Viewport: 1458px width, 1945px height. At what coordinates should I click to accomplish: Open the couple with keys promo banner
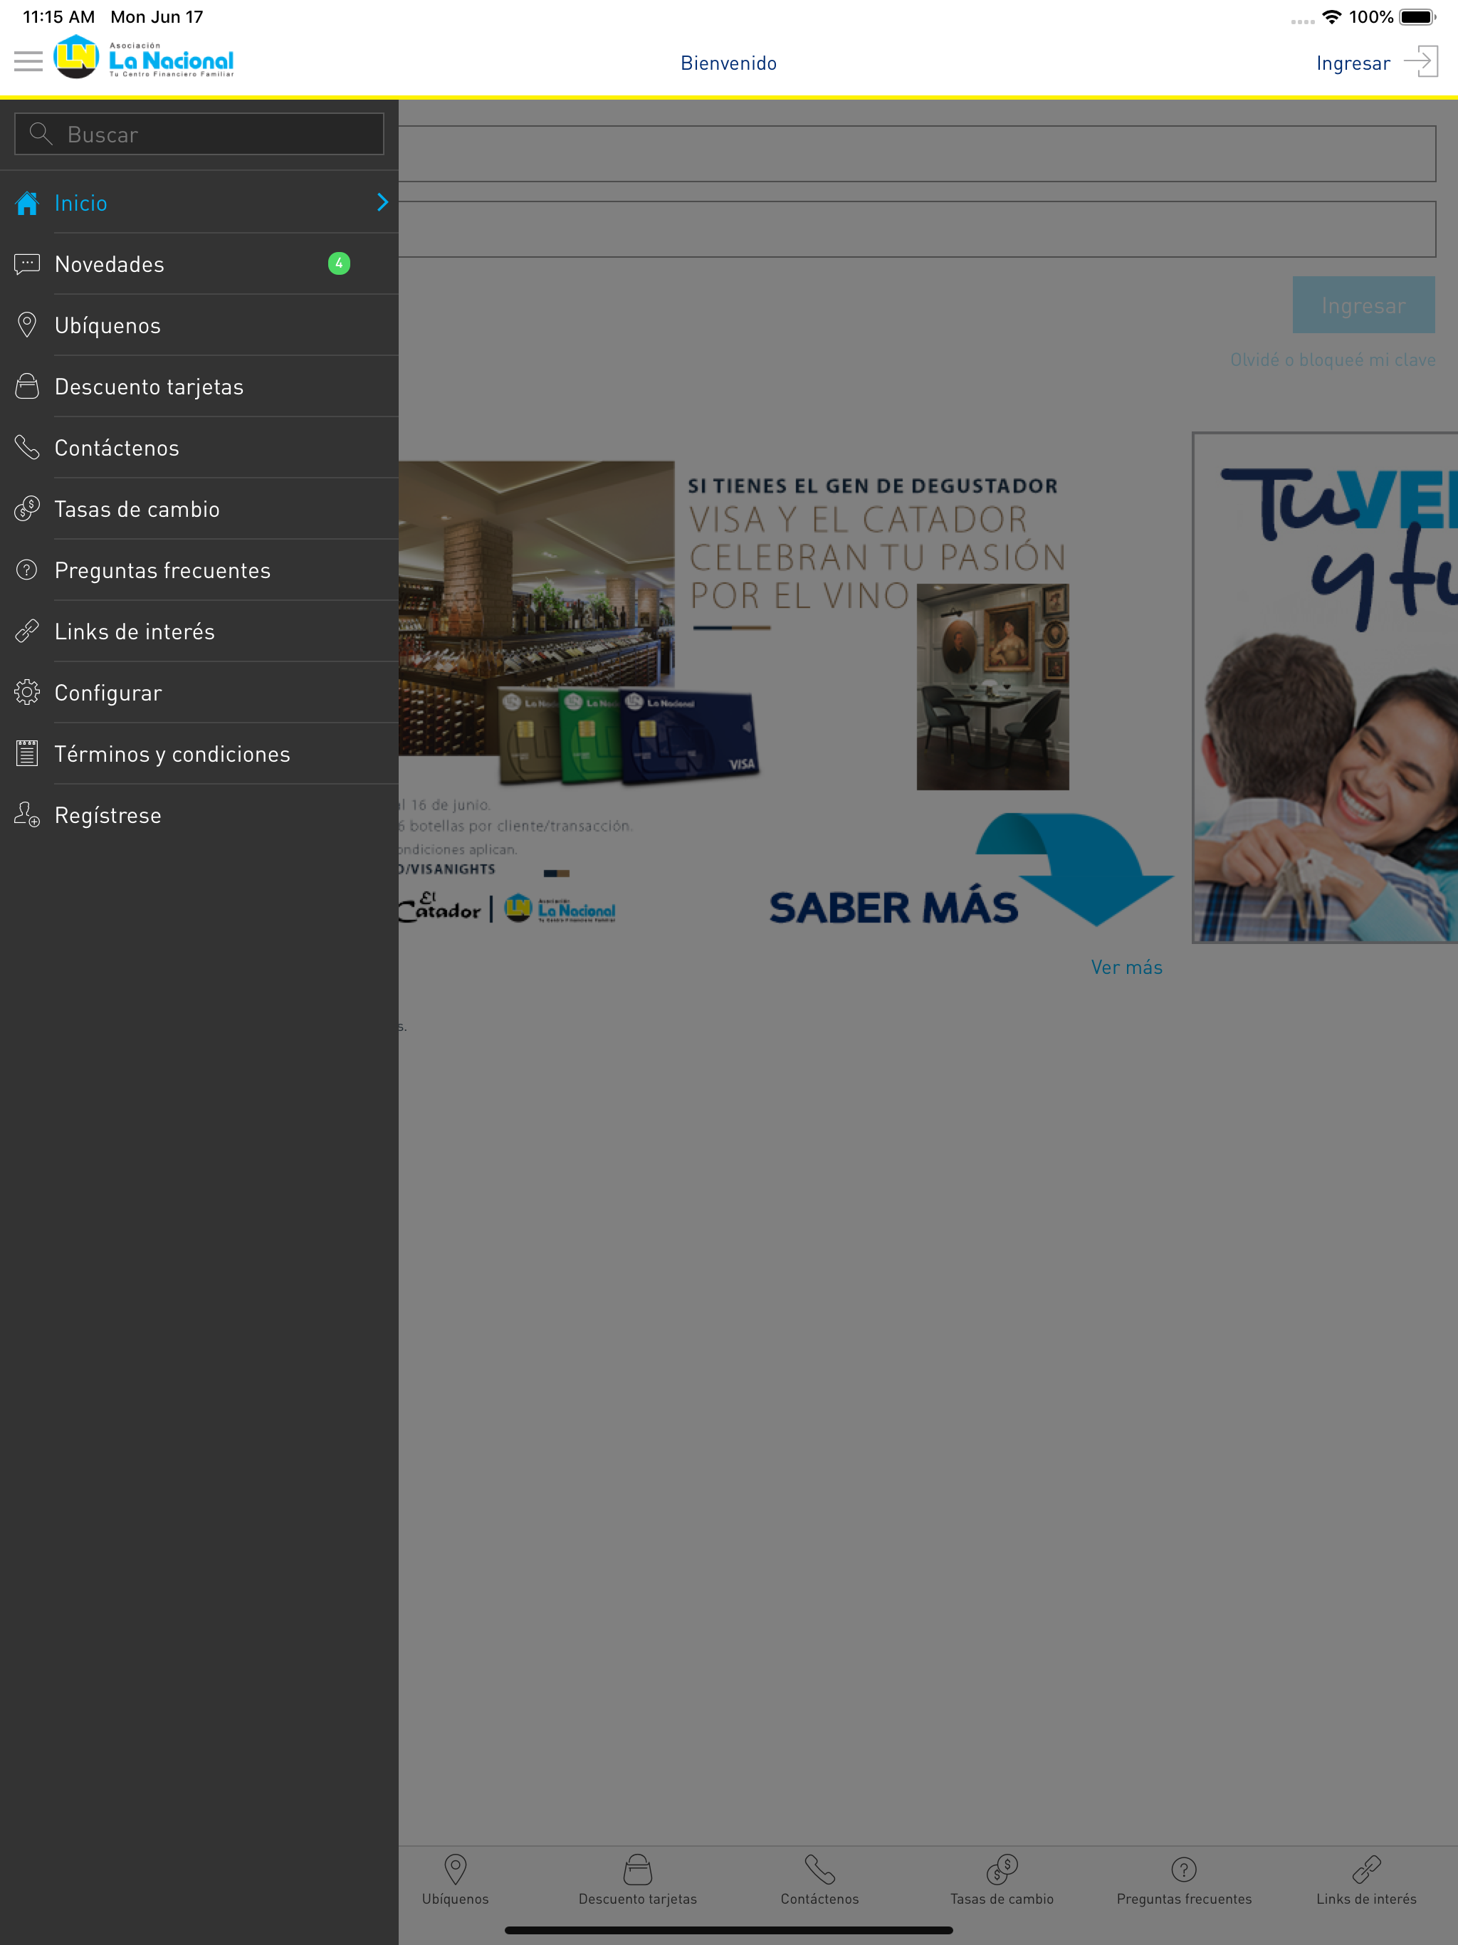1325,687
